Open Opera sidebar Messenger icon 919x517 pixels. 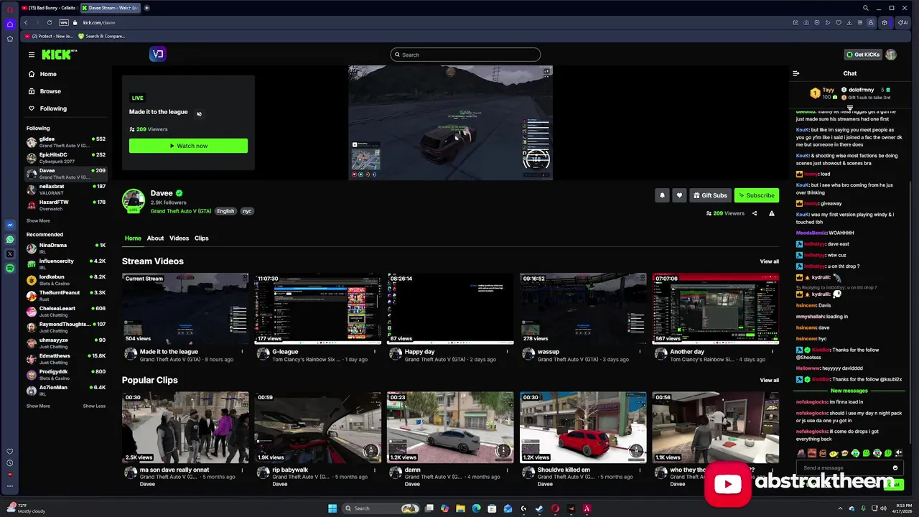[10, 225]
